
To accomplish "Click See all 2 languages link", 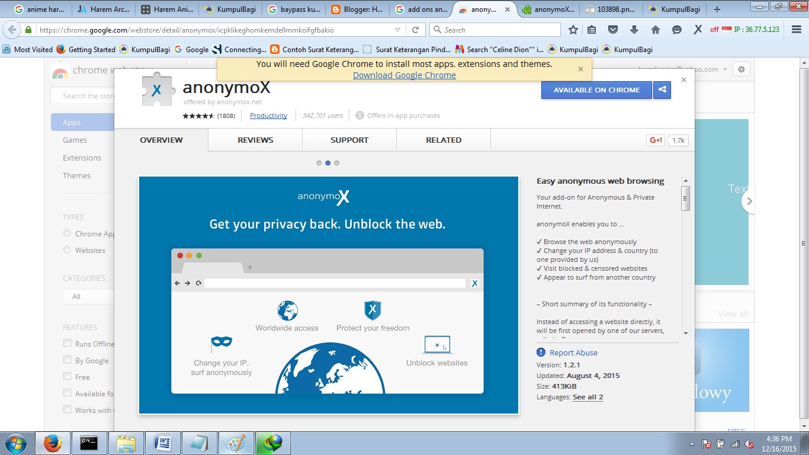I will tap(588, 397).
